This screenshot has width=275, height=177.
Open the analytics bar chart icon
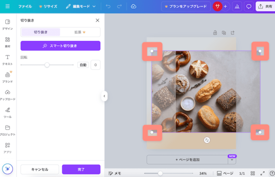[x=237, y=6]
